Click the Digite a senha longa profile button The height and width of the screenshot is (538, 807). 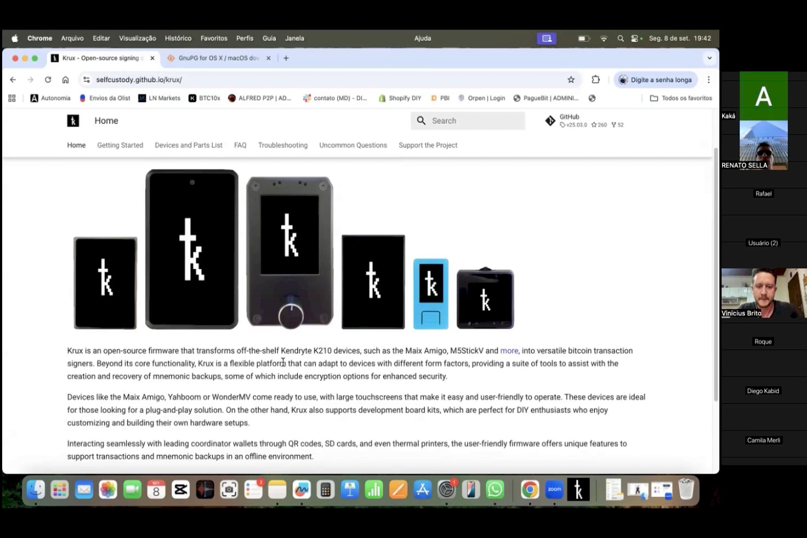tap(656, 79)
